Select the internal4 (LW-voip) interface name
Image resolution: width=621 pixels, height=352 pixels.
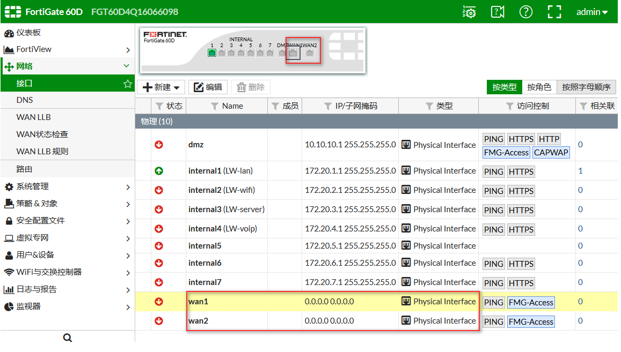(x=223, y=229)
